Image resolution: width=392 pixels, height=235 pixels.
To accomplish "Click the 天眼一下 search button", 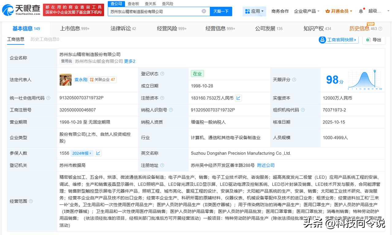I will 221,11.
